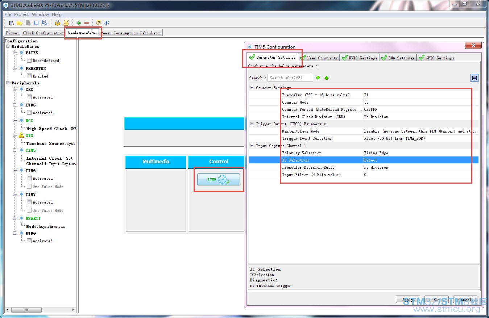Viewport: 489px width, 318px height.
Task: Open the Power Consumption Calculator tab
Action: point(131,33)
